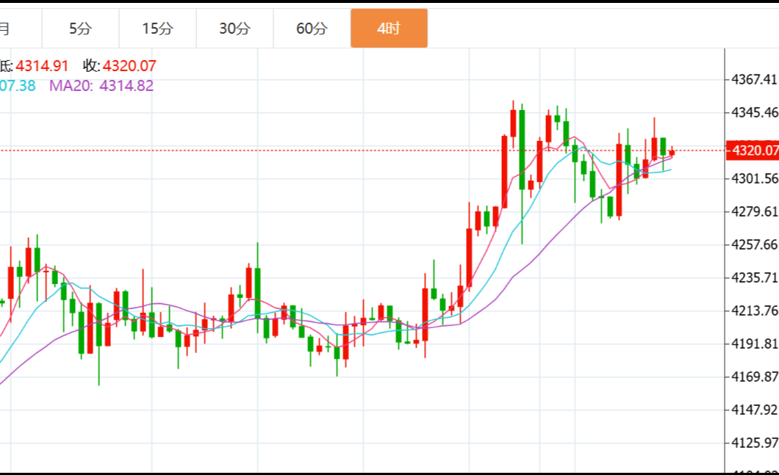
Task: Open the 30分 timeframe tab
Action: point(234,29)
